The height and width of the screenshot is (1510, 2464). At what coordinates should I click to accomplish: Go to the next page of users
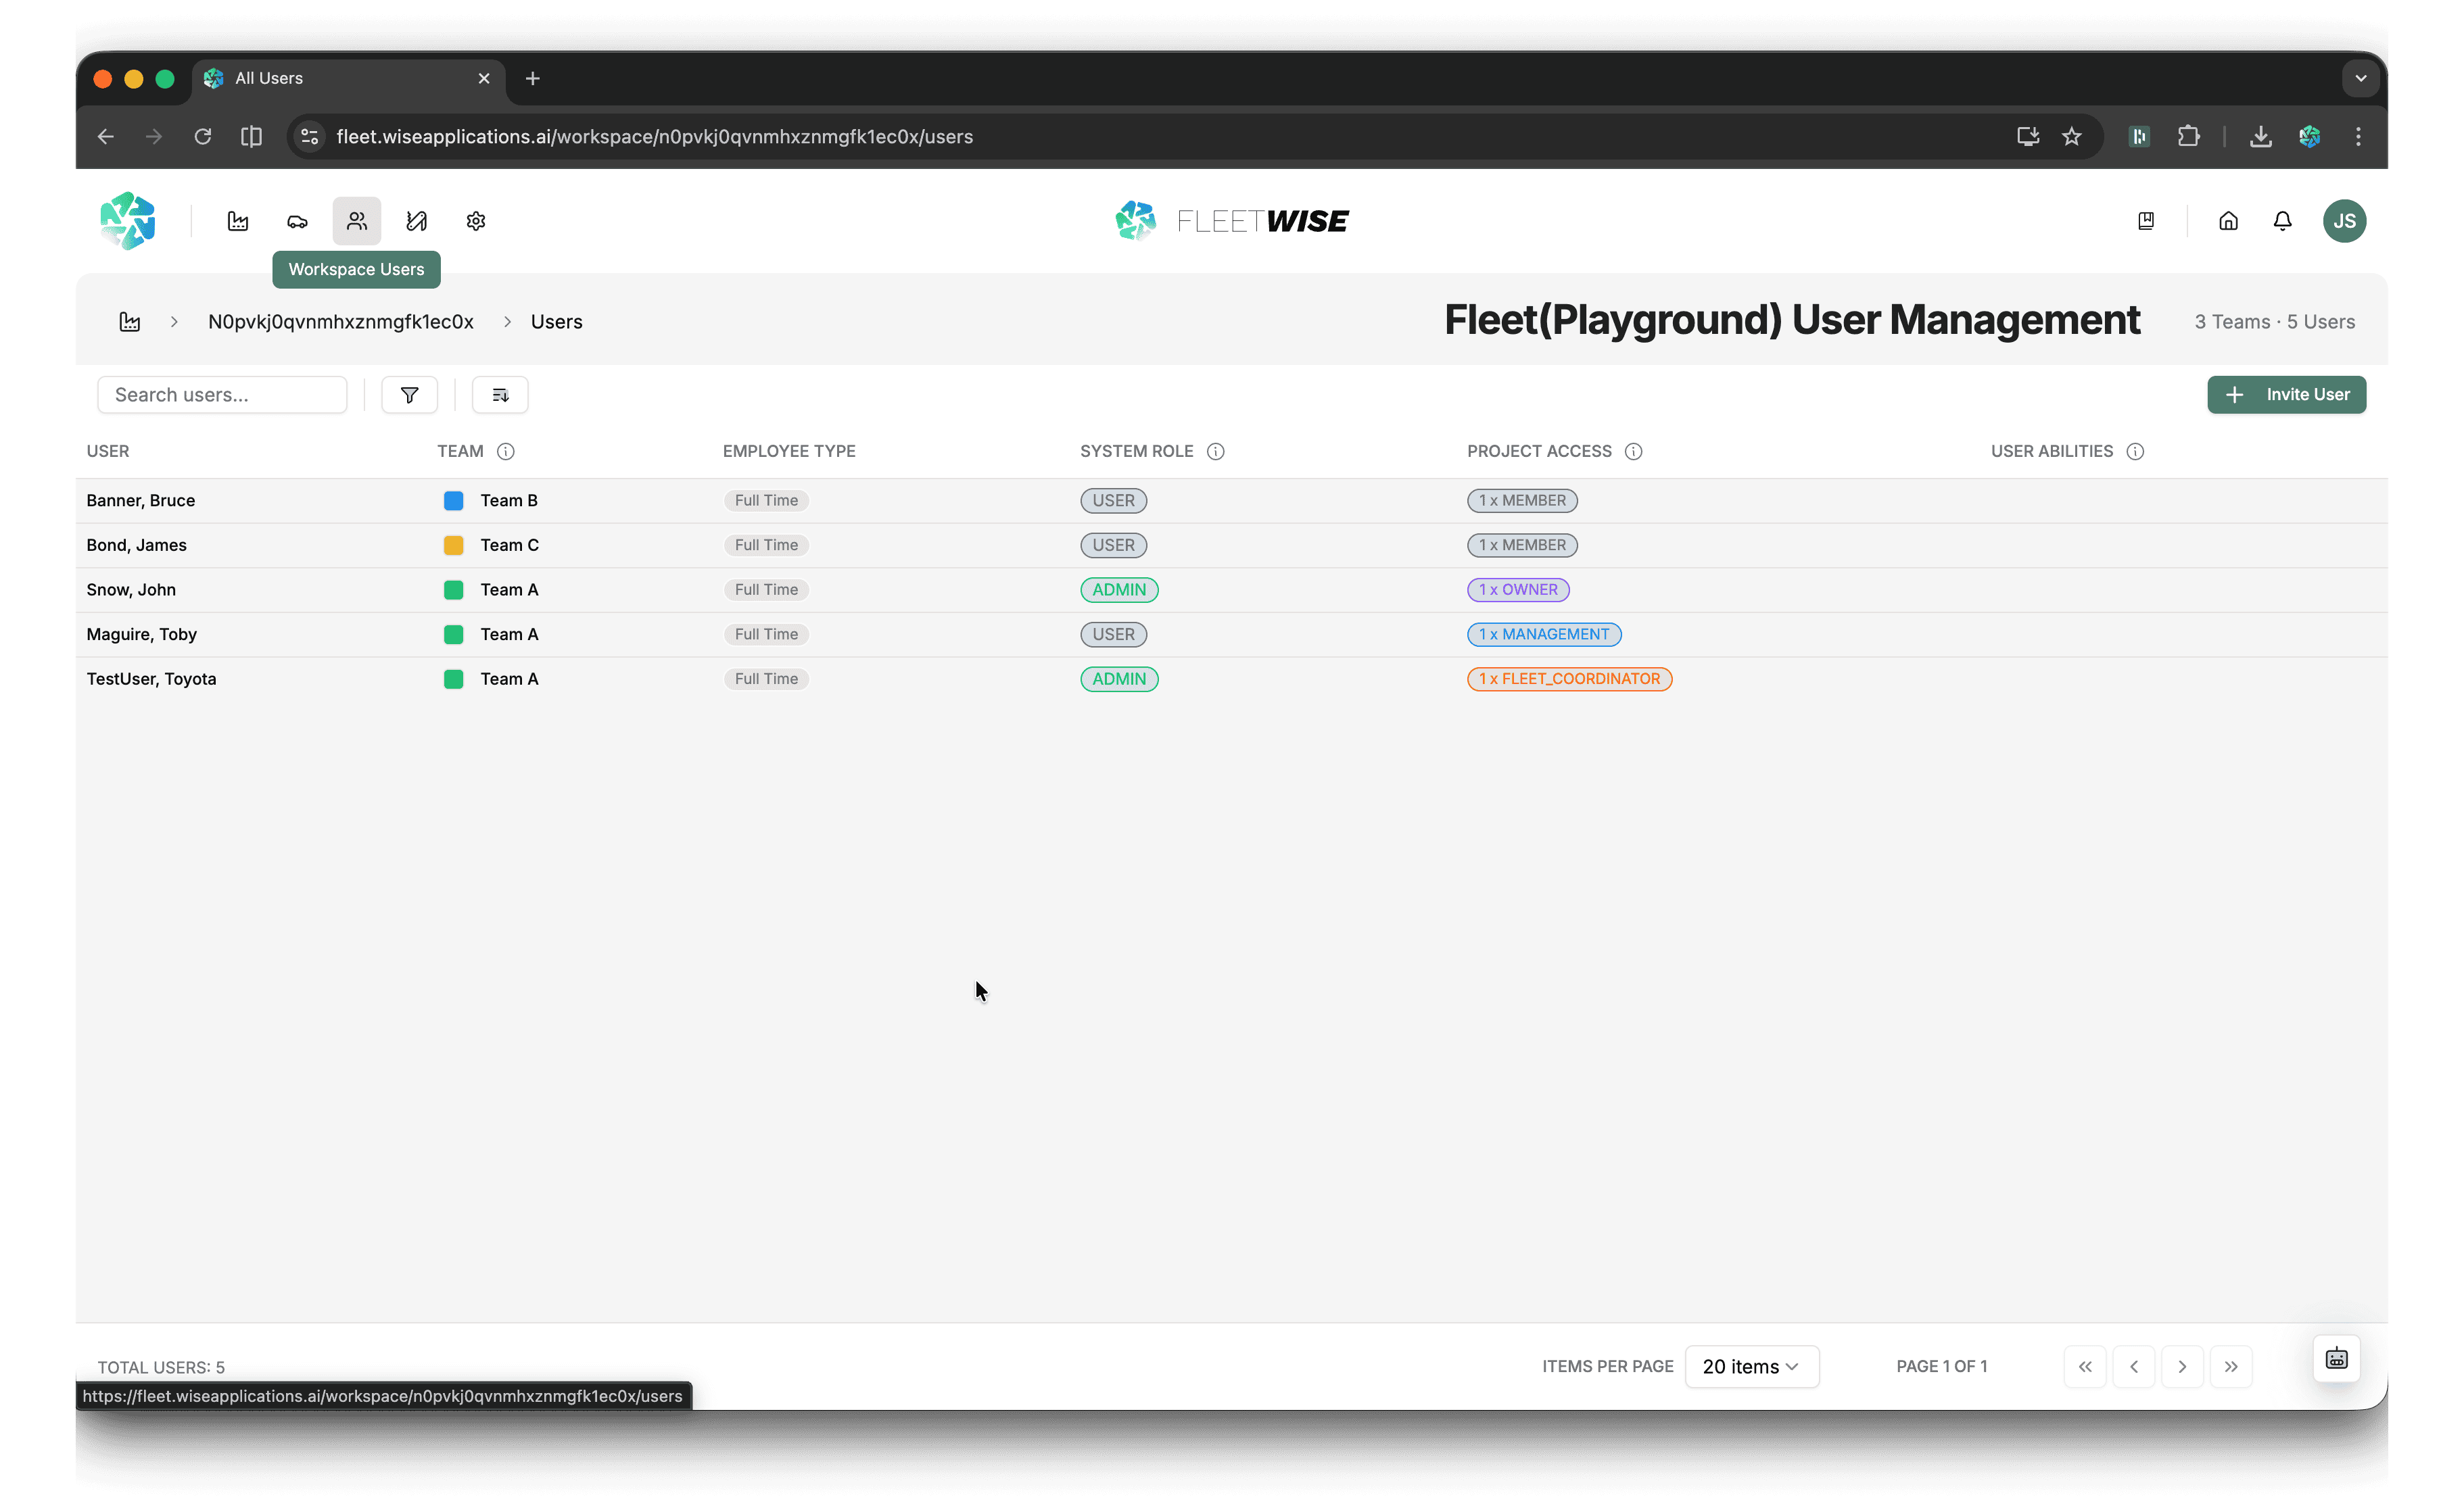point(2182,1366)
